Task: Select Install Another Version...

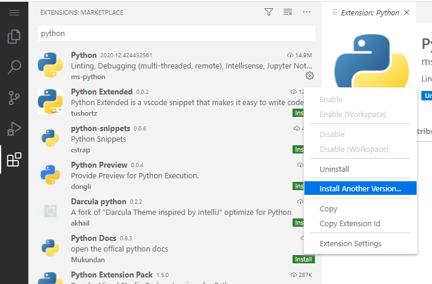Action: [x=360, y=188]
